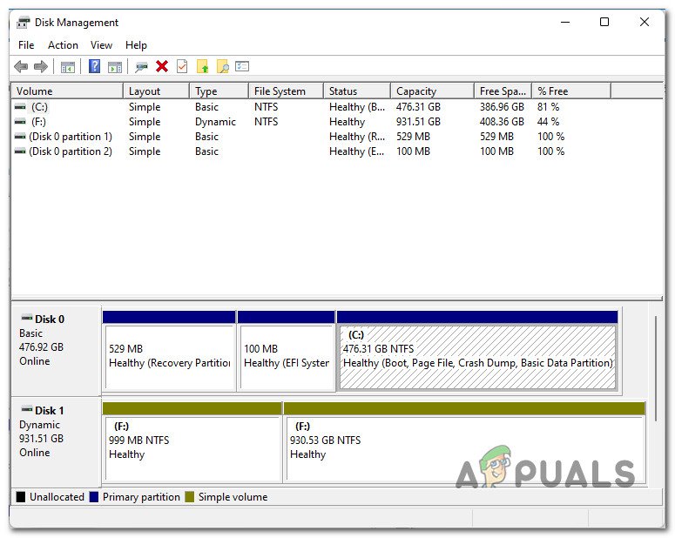Click the folder icon with green arrow
The image size is (675, 538).
(x=203, y=66)
